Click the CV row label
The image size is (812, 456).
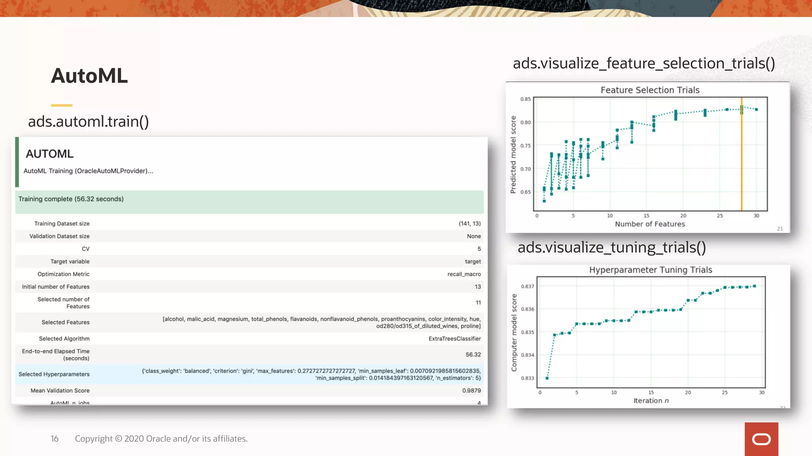86,249
